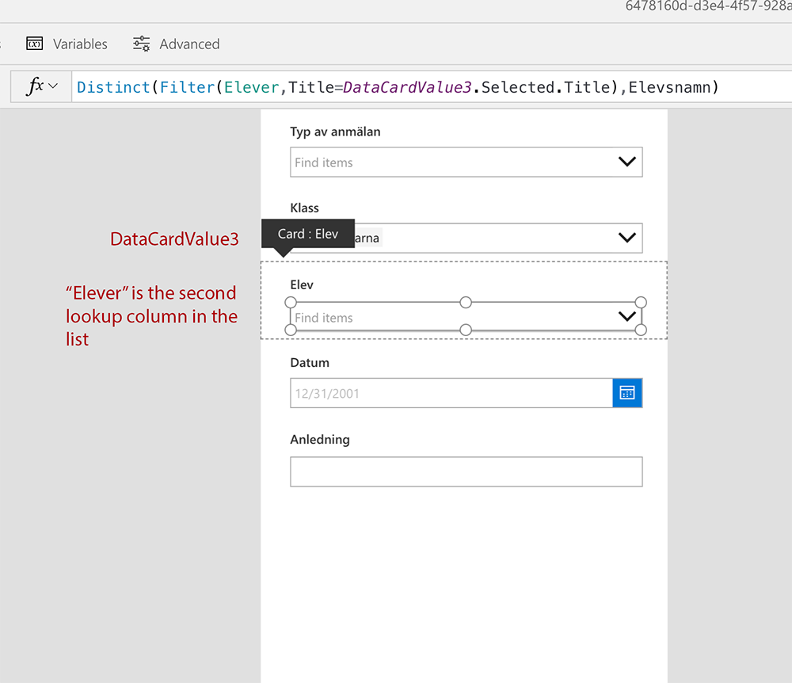The height and width of the screenshot is (683, 792).
Task: Click the Datum date input showing 12/31/2001
Action: 444,392
